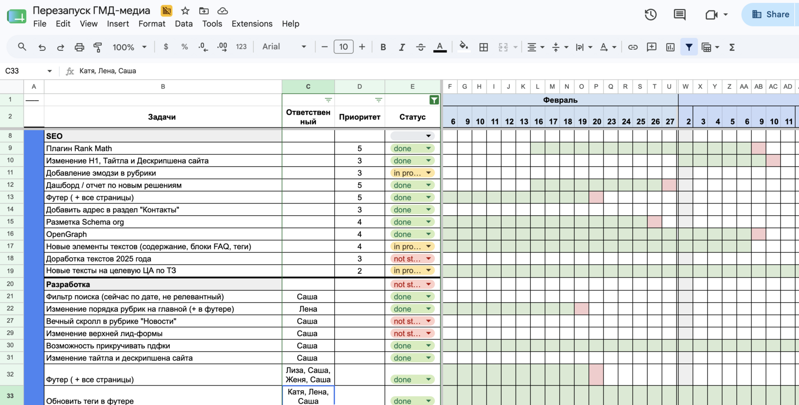Select the 'OpenGraph' task cell
Image resolution: width=799 pixels, height=405 pixels.
point(163,234)
